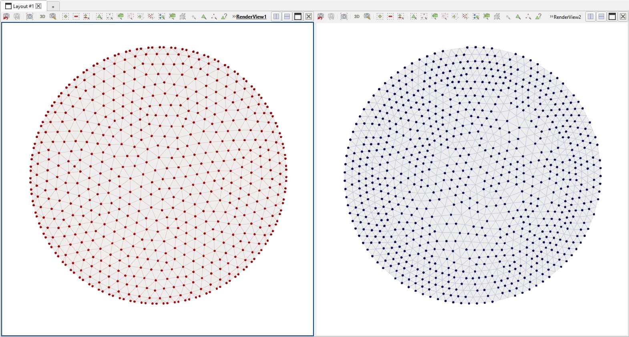This screenshot has width=629, height=337.
Task: Expand the chevron beside RenderView2 label
Action: coord(551,16)
